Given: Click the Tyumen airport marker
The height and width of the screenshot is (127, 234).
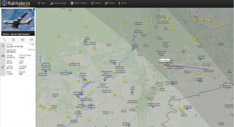Looking at the screenshot, I should [200, 59].
